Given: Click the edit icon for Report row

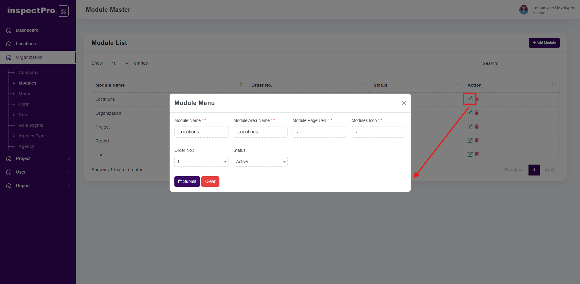Looking at the screenshot, I should [470, 141].
